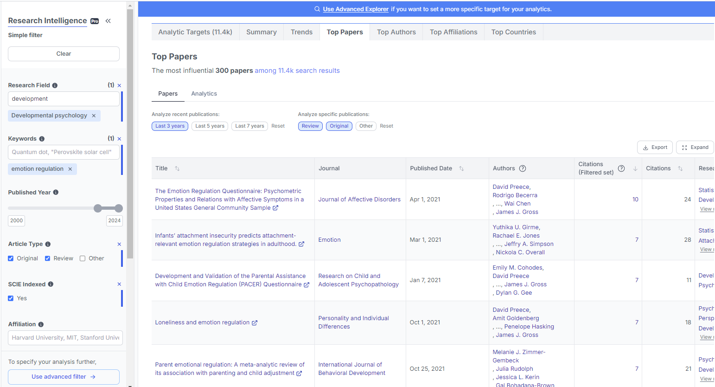Click the Affiliation input field
Viewport: 715px width, 387px height.
click(65, 337)
